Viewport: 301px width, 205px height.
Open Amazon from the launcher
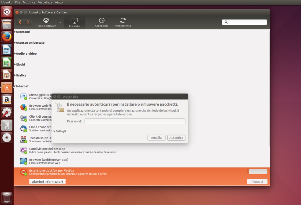pos(7,100)
